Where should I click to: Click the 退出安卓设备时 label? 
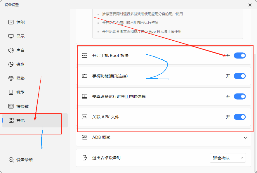pos(107,158)
